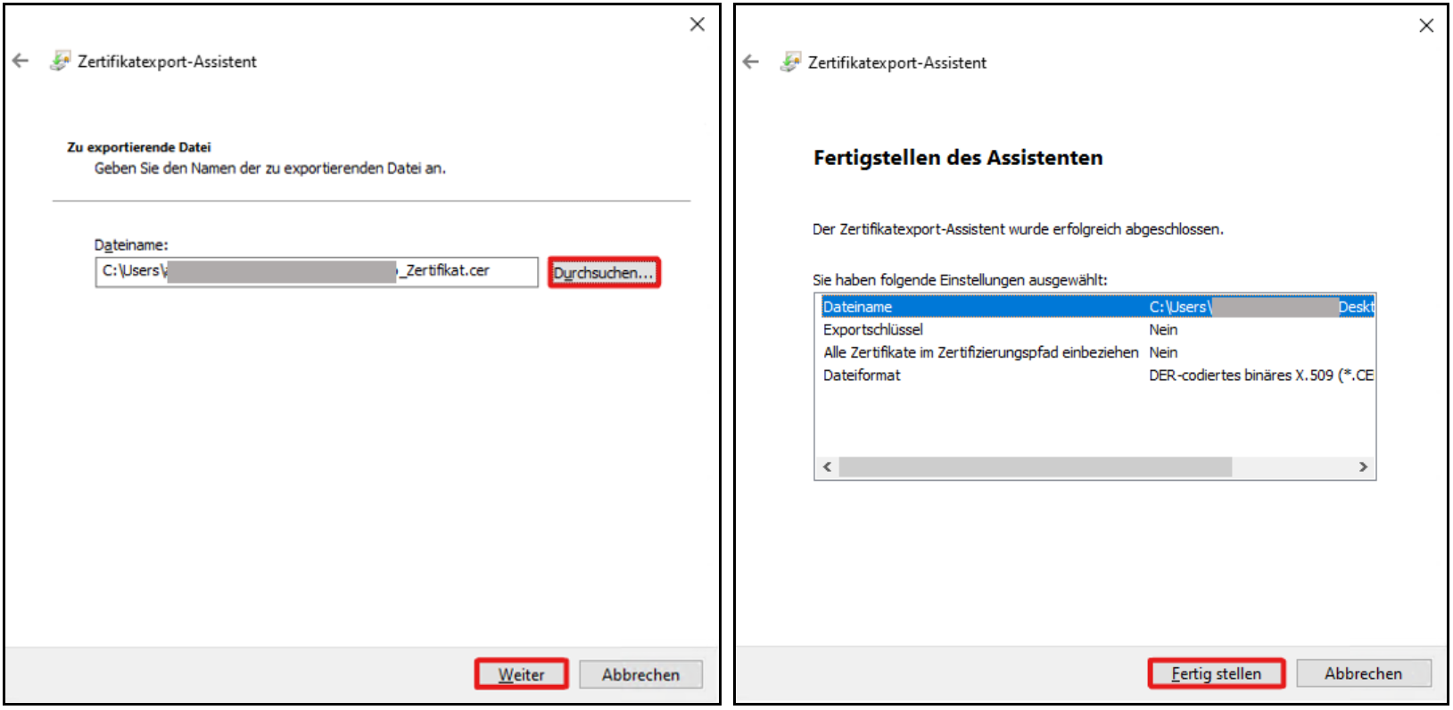Viewport: 1453px width, 710px height.
Task: Click certificate wizard icon in Zu exportierende Datei dialog
Action: coord(60,61)
